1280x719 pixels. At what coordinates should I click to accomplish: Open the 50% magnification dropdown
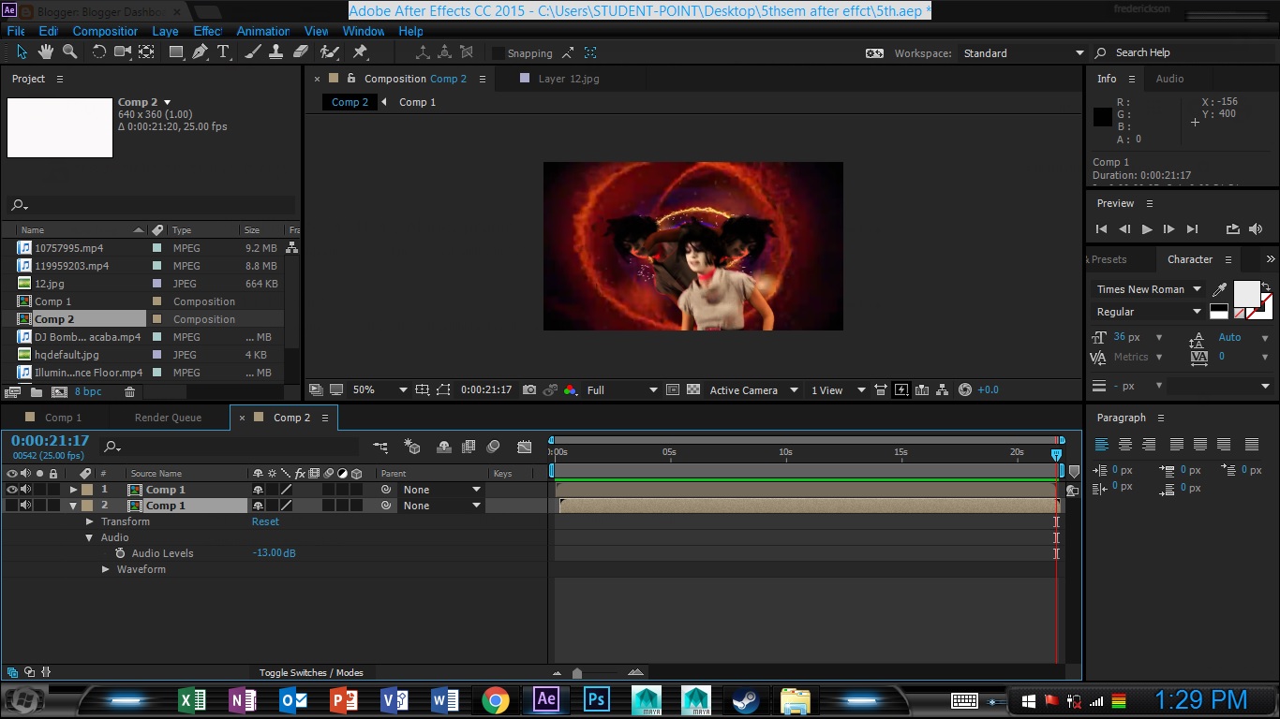[x=380, y=390]
